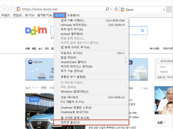Viewport: 173px width, 129px height.
Task: Click the Refresh page icon
Action: [116, 9]
